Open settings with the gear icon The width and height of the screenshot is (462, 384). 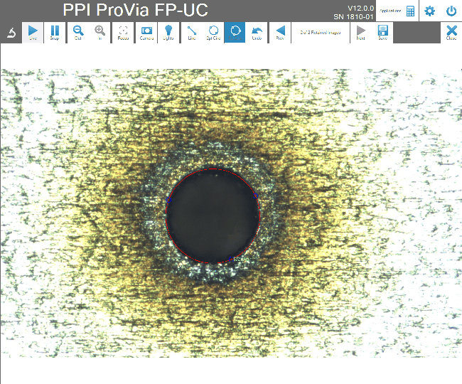[429, 11]
